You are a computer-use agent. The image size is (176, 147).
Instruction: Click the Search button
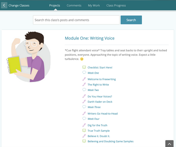pyautogui.click(x=131, y=20)
